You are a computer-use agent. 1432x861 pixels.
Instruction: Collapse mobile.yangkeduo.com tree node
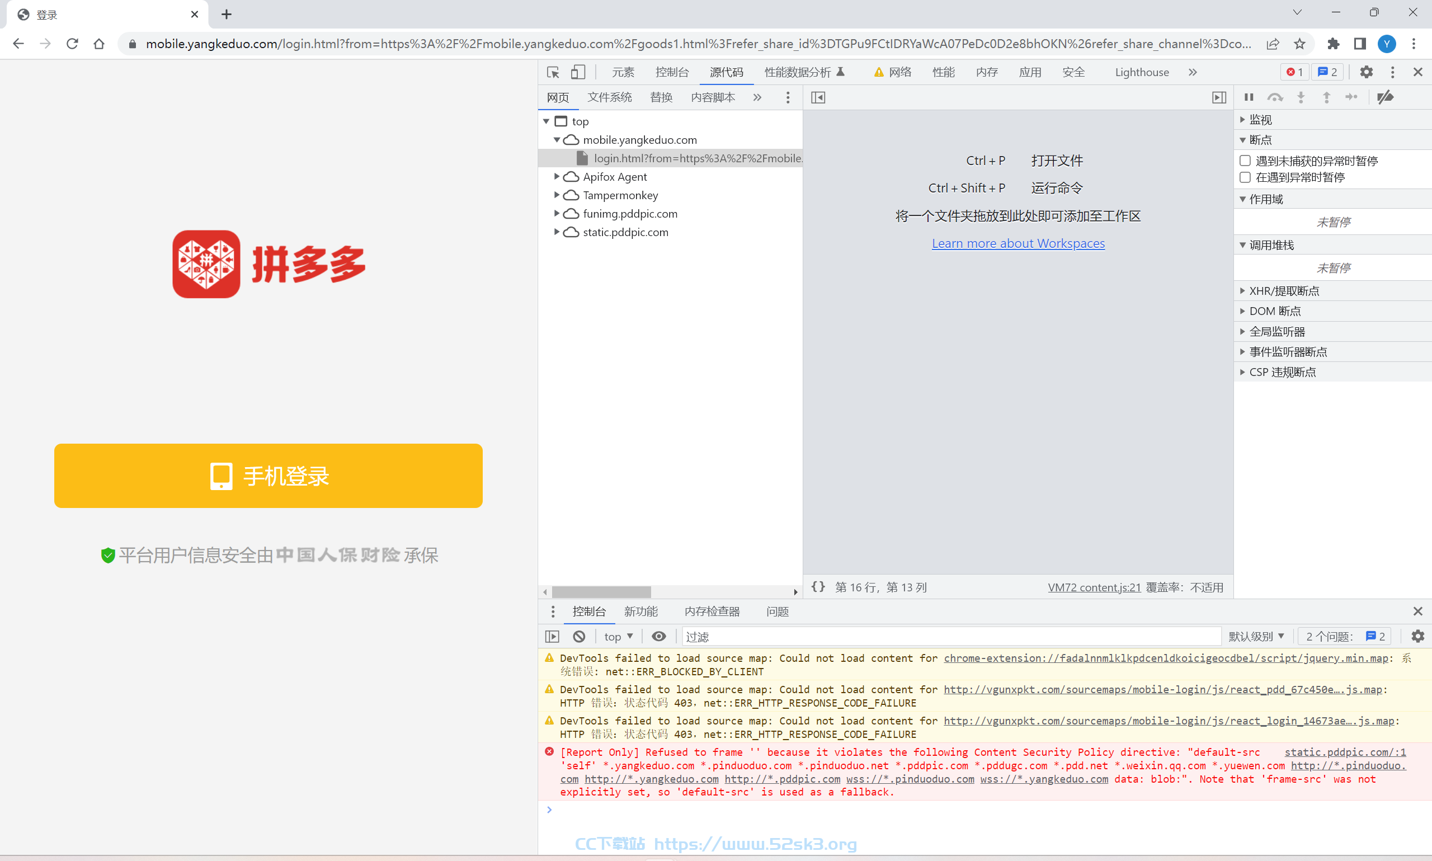pyautogui.click(x=557, y=140)
